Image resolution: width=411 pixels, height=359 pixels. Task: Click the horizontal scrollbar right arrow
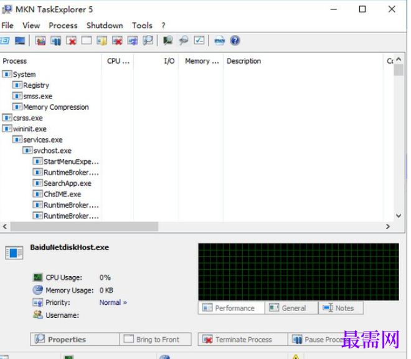[388, 226]
